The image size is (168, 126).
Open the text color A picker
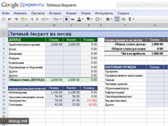pos(80,19)
